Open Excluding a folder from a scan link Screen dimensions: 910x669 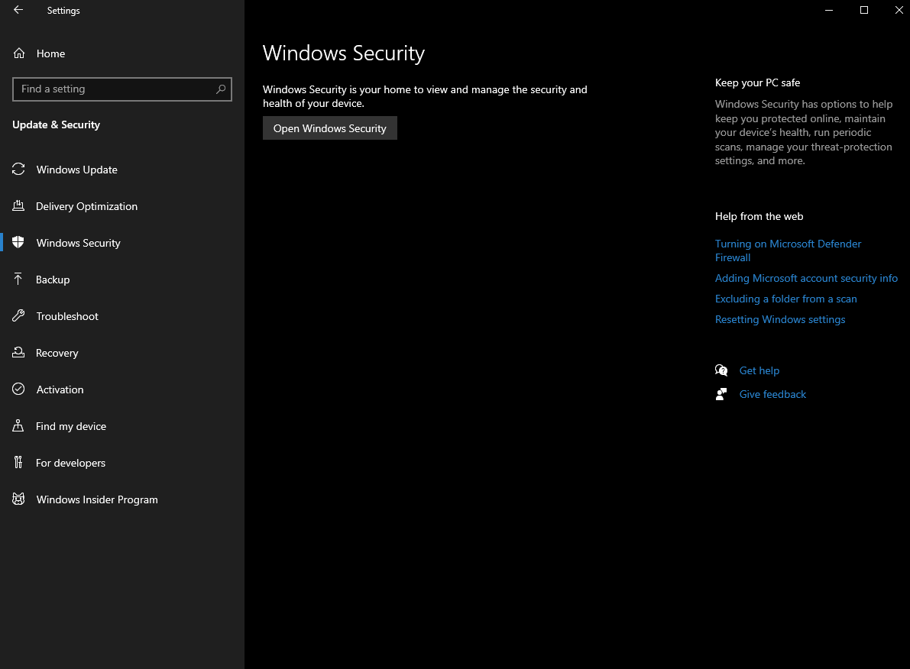click(x=785, y=299)
